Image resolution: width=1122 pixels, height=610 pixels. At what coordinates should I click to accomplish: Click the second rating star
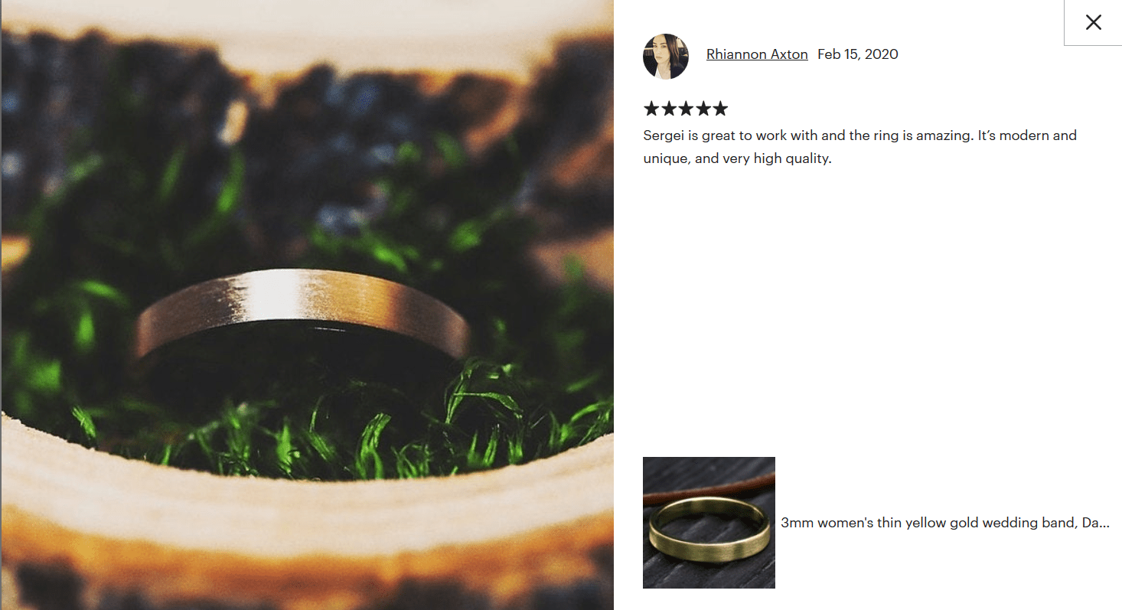tap(669, 109)
